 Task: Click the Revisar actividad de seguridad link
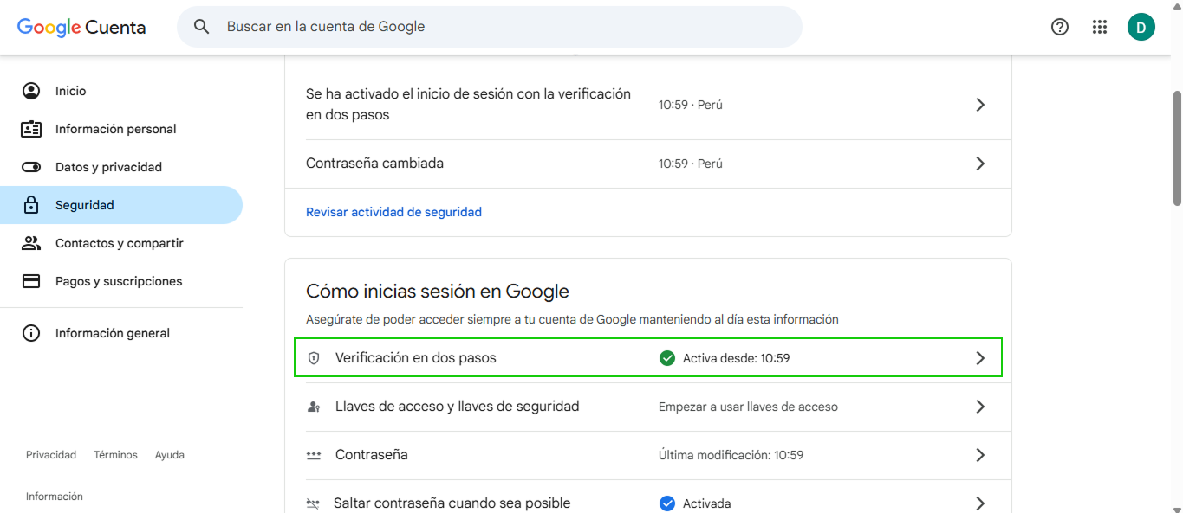coord(393,211)
